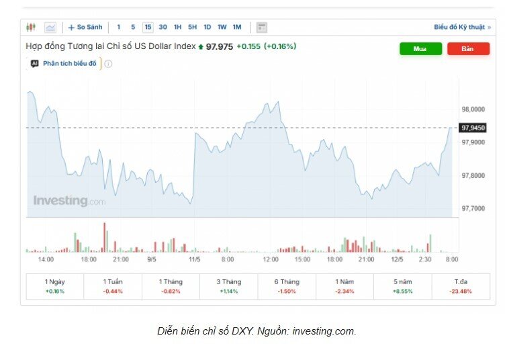Click the red Bán button

point(468,49)
